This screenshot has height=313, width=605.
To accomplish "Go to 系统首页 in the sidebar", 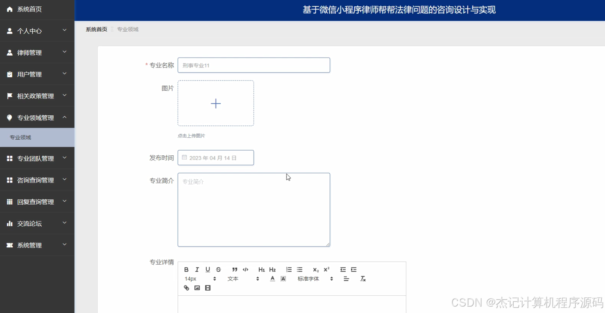I will [x=37, y=9].
